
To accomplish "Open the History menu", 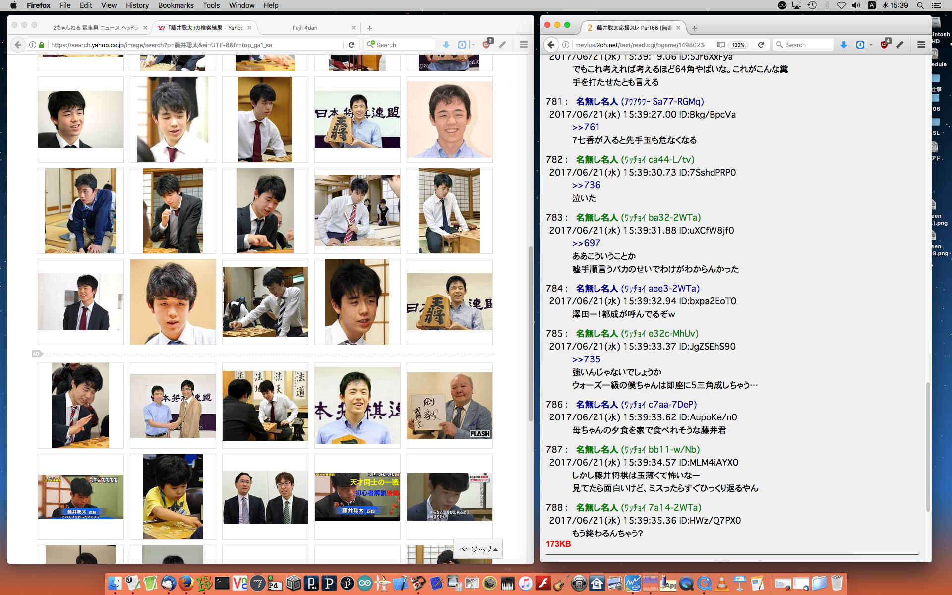I will (x=137, y=5).
